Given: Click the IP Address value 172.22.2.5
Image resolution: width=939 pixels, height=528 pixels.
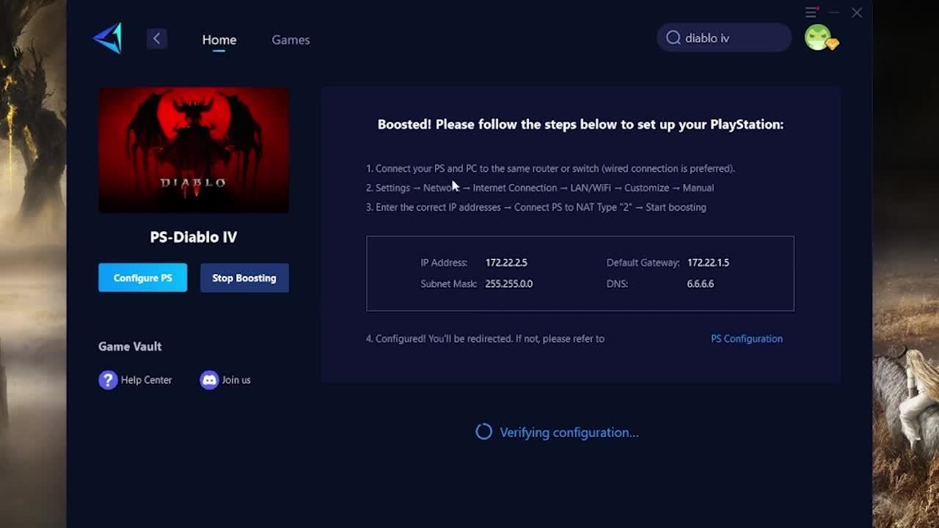Looking at the screenshot, I should point(506,263).
